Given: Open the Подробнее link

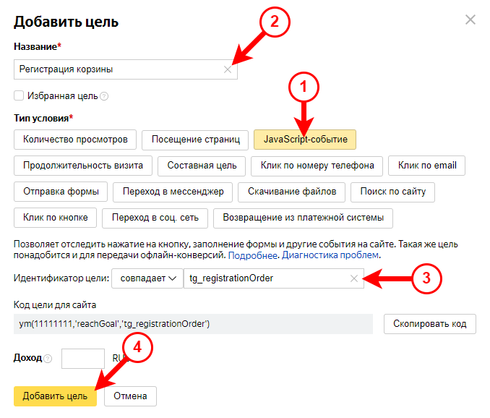Looking at the screenshot, I should tap(253, 256).
